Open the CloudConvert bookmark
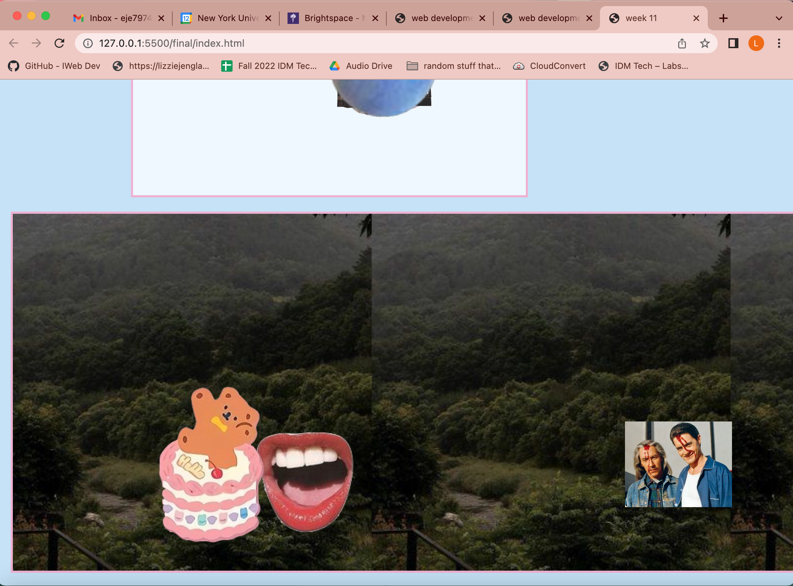Viewport: 793px width, 586px height. point(549,66)
